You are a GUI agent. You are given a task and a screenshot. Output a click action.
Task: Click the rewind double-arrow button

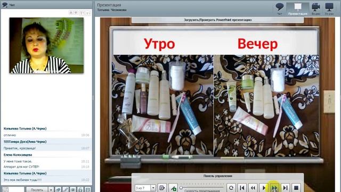pyautogui.click(x=253, y=188)
